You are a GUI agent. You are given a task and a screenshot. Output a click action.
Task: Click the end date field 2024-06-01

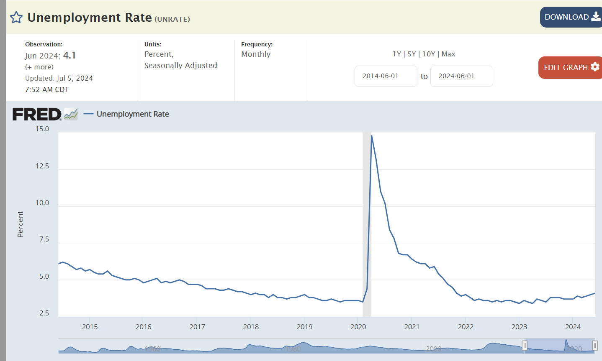click(x=461, y=76)
